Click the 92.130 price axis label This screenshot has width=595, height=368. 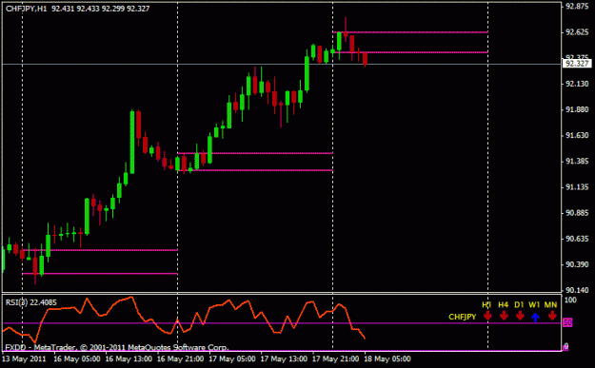click(x=577, y=84)
